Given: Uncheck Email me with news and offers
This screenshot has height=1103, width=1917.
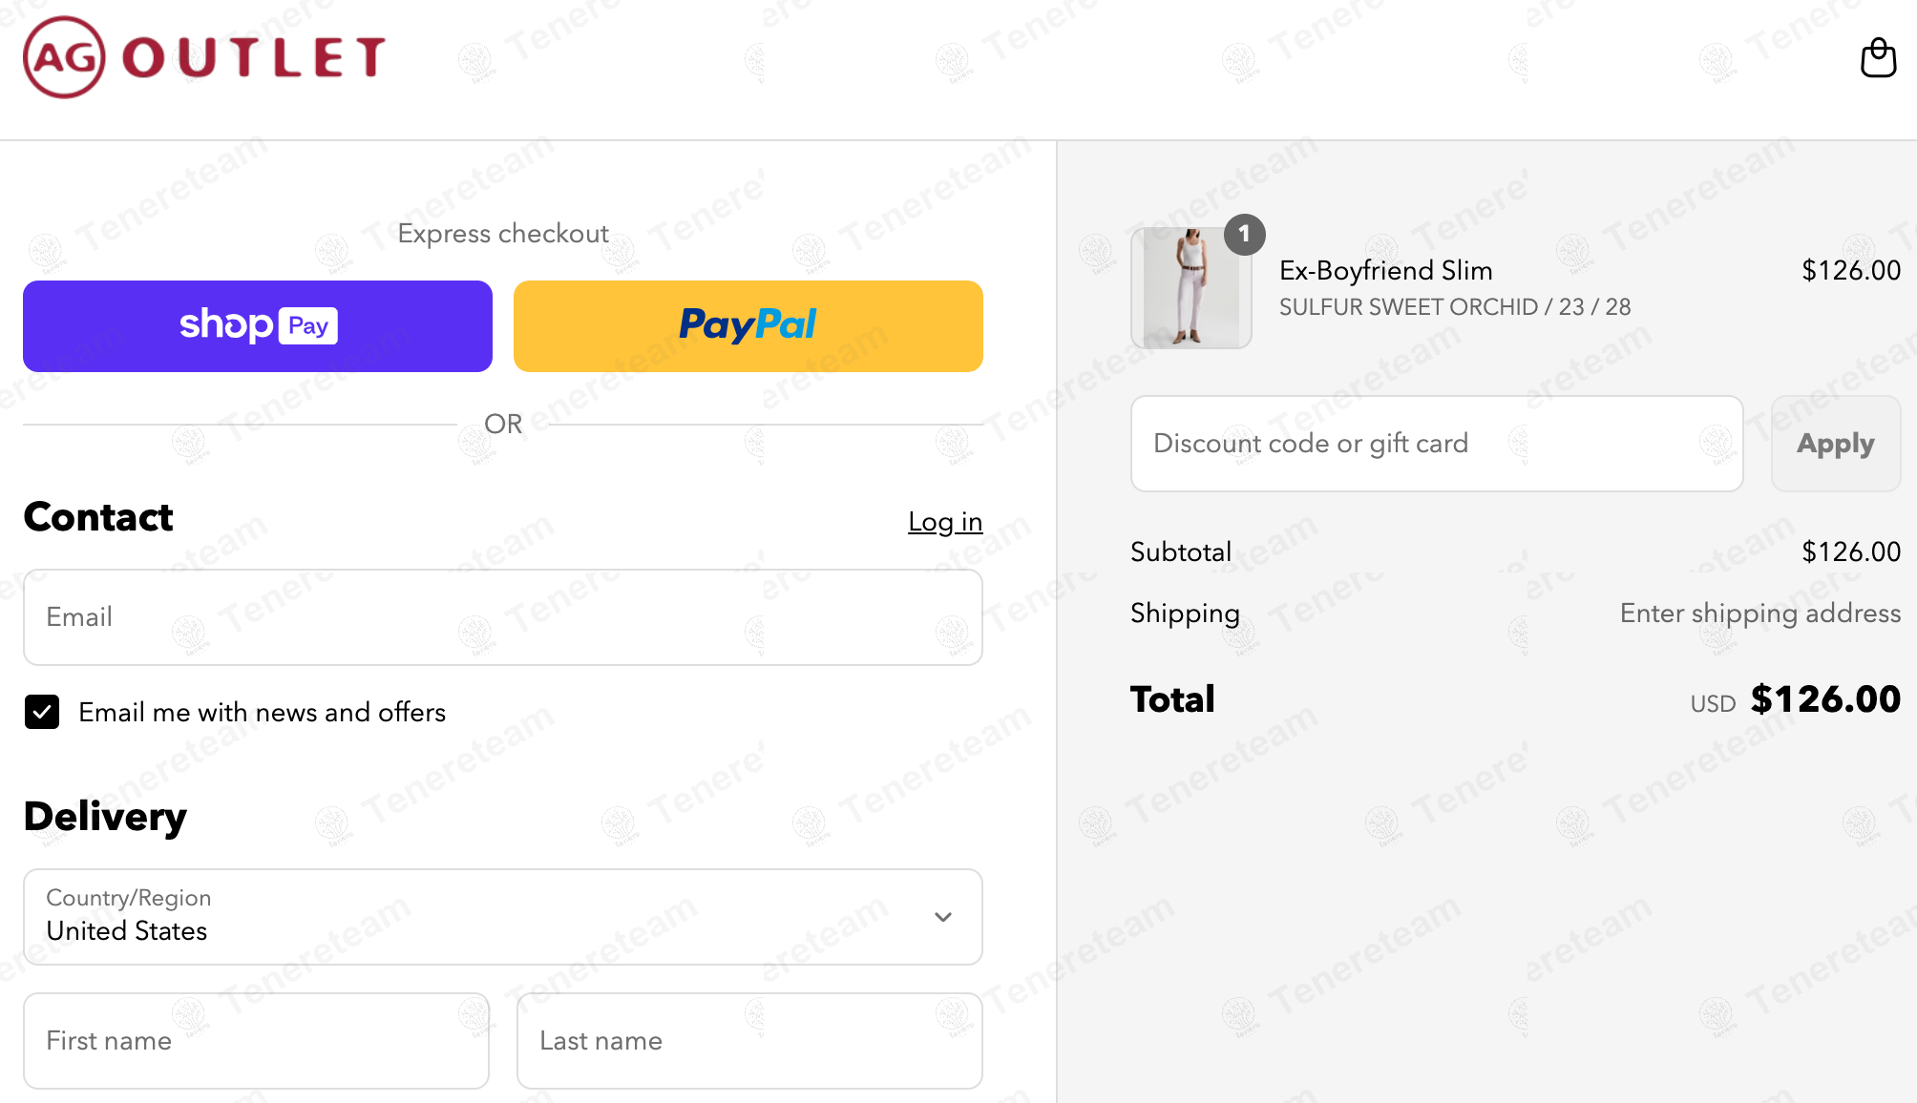Looking at the screenshot, I should [x=42, y=712].
